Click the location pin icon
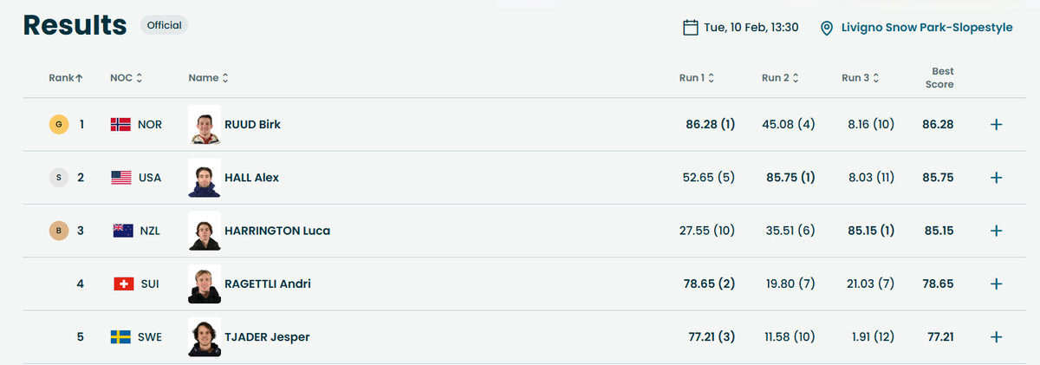 pos(827,28)
